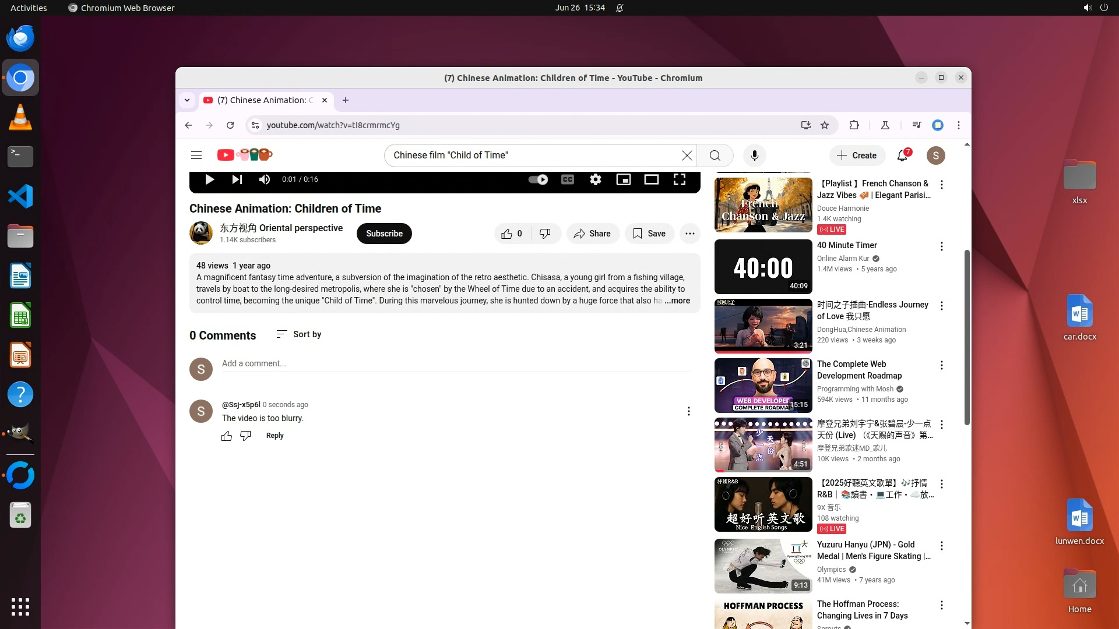The image size is (1119, 629).
Task: Dislike the comment "The video is too blurry"
Action: tap(245, 436)
